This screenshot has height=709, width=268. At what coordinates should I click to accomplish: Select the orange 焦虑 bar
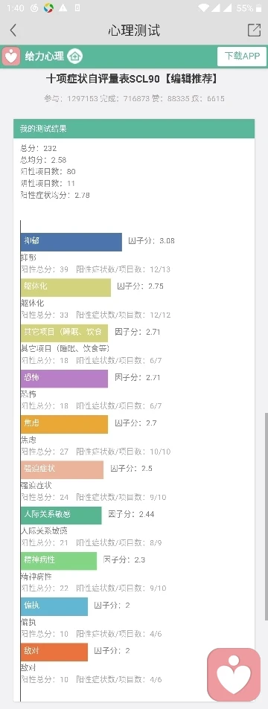pyautogui.click(x=64, y=424)
